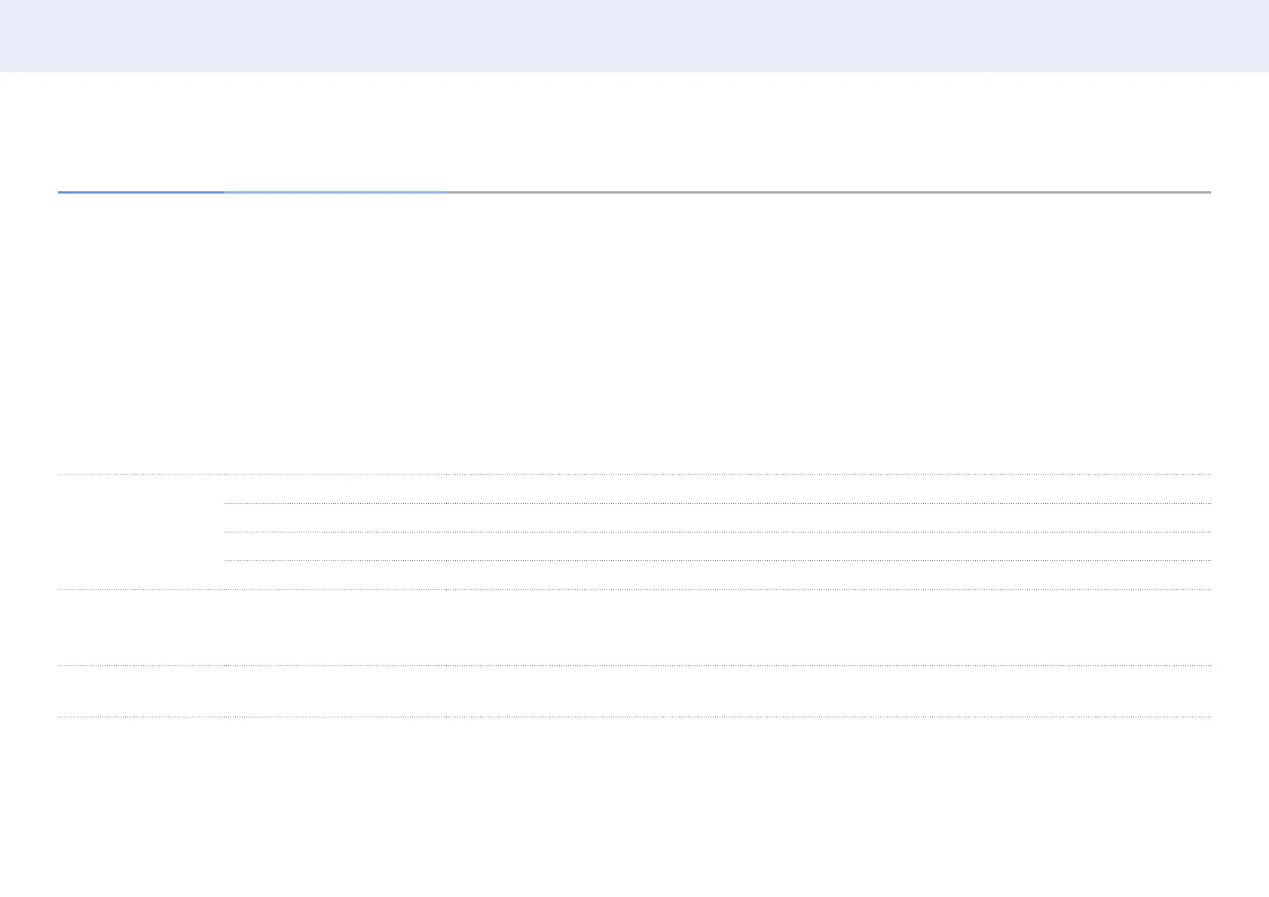
Task: Click the third indented sub-row in the table
Action: pos(716,546)
